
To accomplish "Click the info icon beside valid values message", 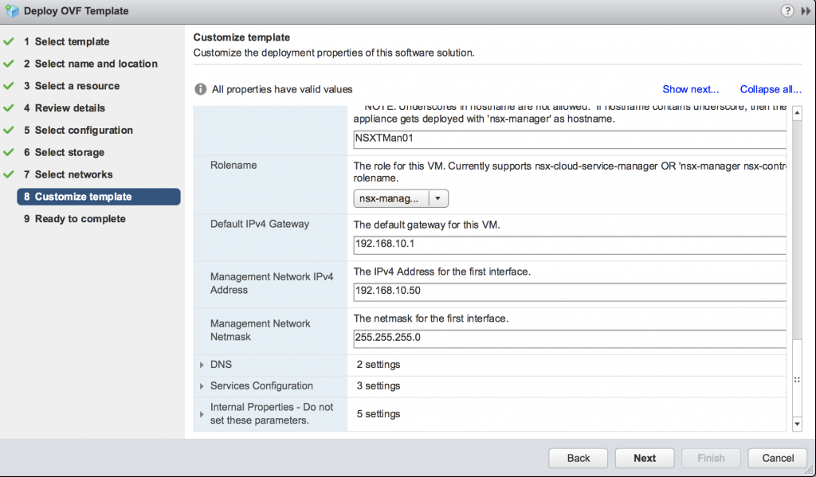I will click(x=200, y=89).
